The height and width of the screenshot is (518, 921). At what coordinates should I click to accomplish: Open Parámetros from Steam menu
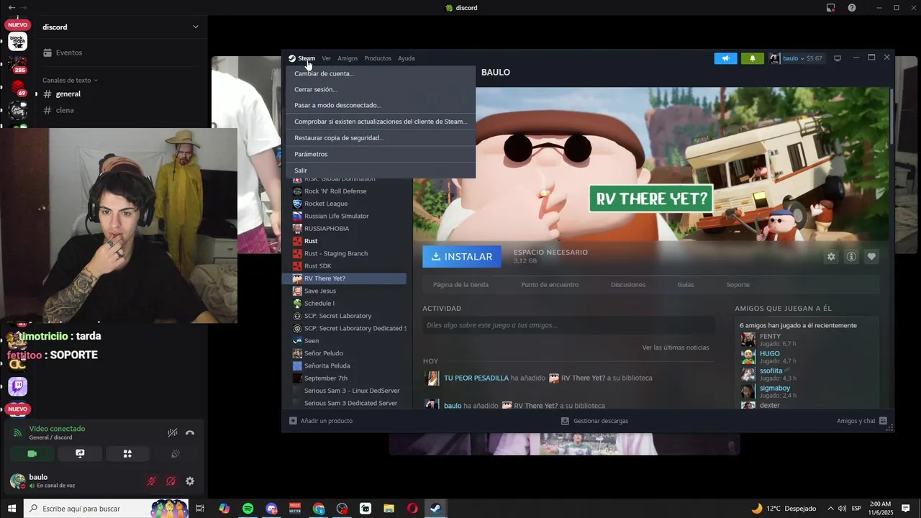[x=381, y=154]
